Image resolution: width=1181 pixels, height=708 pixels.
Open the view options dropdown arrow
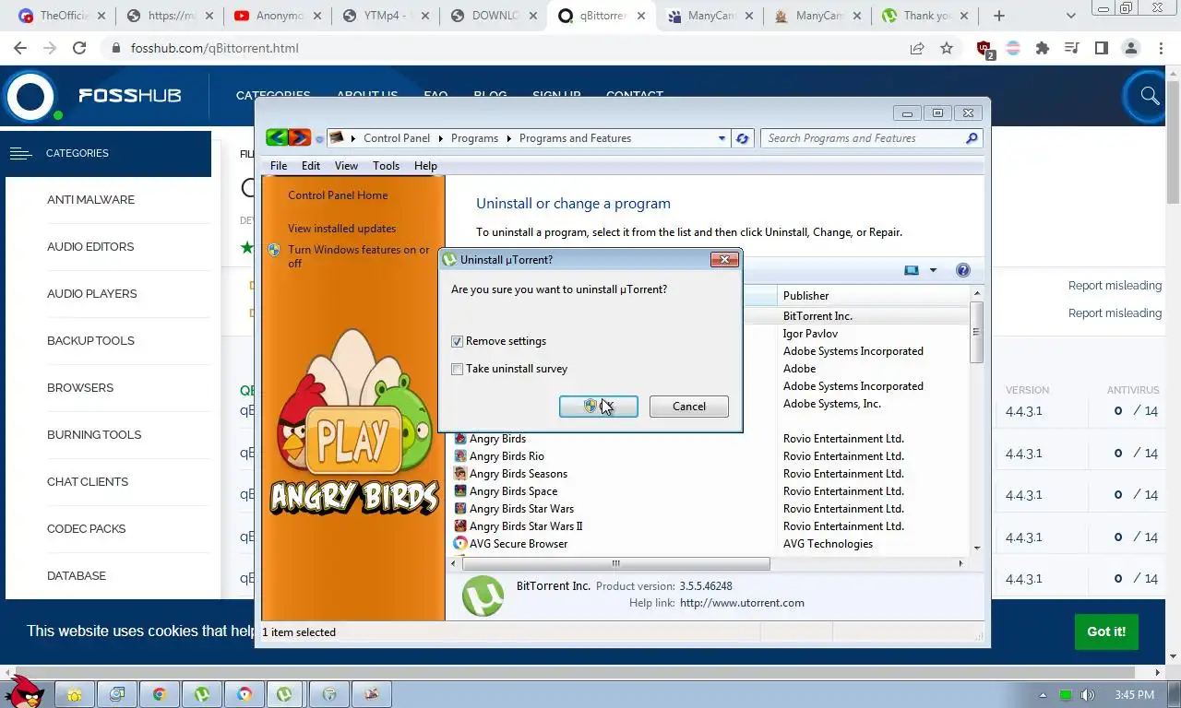pyautogui.click(x=933, y=270)
